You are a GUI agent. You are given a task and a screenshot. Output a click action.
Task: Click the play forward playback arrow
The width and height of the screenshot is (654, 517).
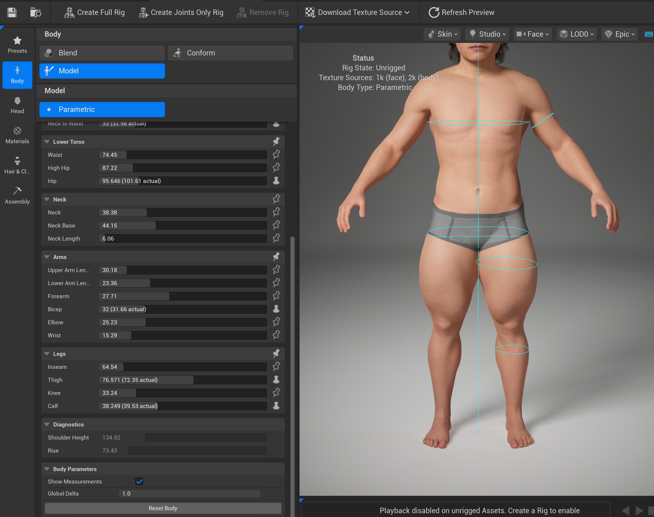point(639,511)
